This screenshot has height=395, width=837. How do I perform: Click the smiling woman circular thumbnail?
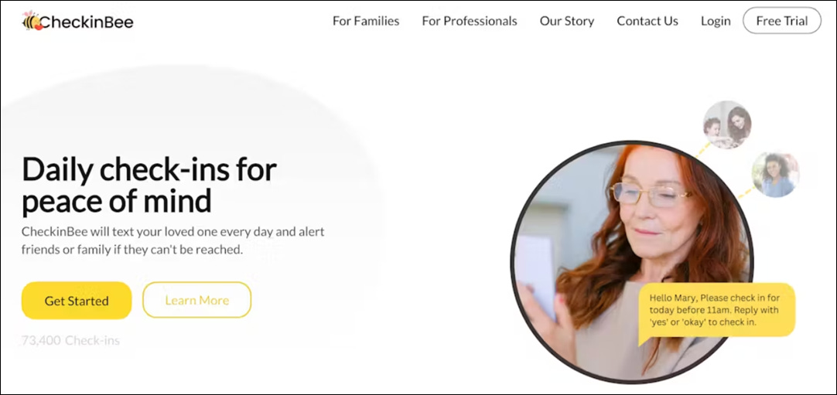(776, 175)
